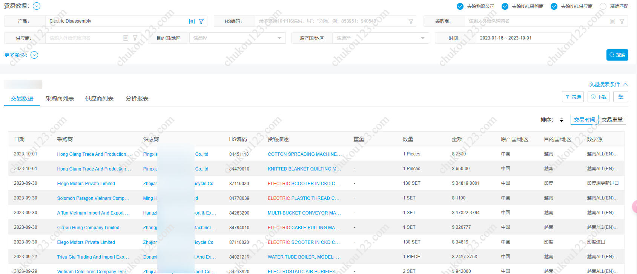Click the 筛选 filter button
Screen dimensions: 637x274
tap(573, 97)
